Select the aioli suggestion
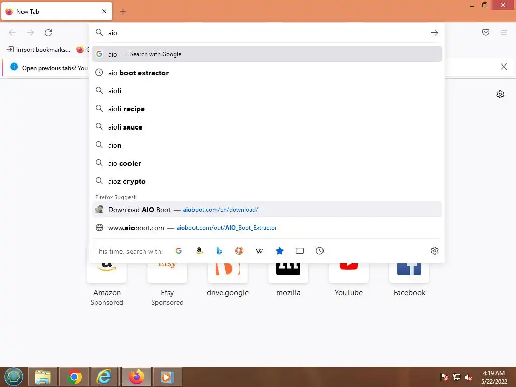The width and height of the screenshot is (516, 387). (x=267, y=91)
